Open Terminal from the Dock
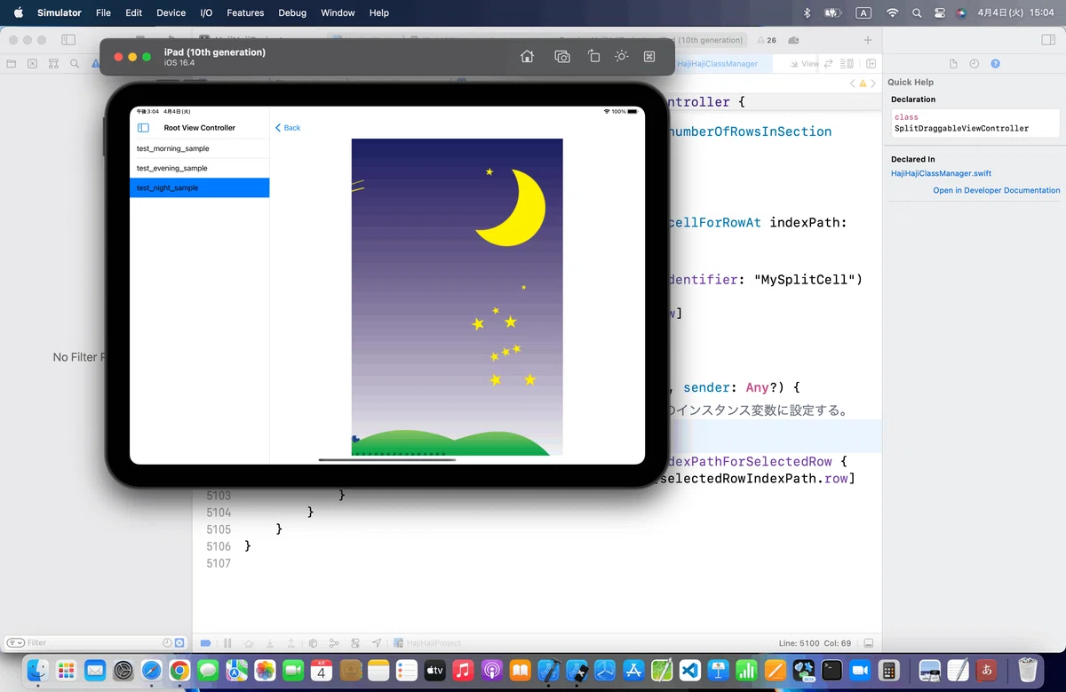The width and height of the screenshot is (1066, 692). (831, 670)
